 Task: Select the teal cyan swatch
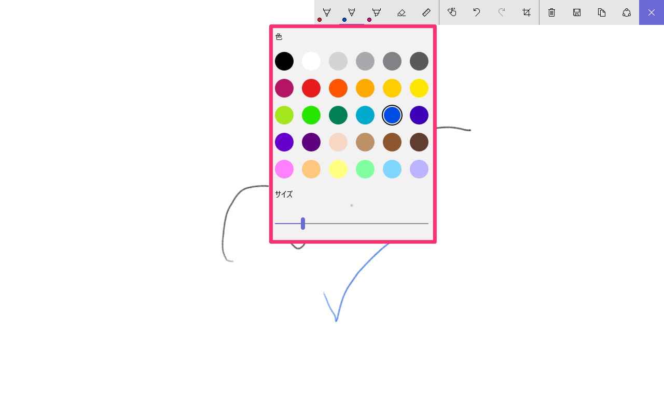click(x=365, y=115)
